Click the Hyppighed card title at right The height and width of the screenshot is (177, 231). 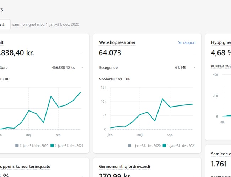pos(221,42)
